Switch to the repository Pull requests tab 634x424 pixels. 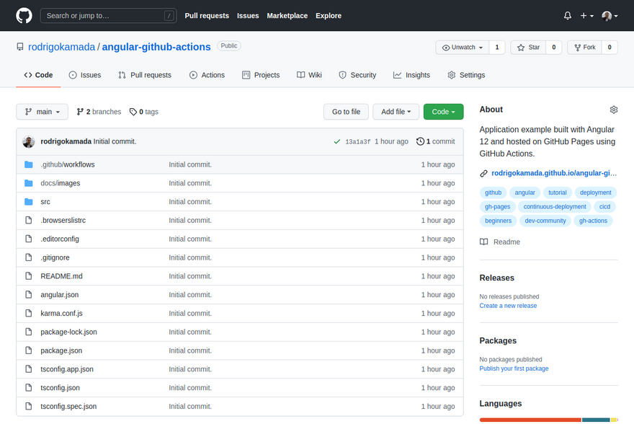point(145,75)
